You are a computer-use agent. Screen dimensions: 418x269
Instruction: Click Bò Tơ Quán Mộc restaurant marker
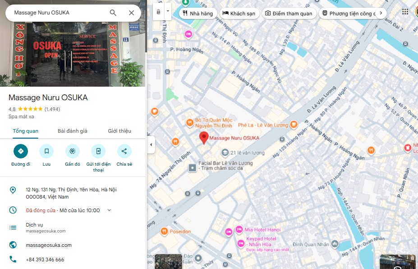[189, 123]
